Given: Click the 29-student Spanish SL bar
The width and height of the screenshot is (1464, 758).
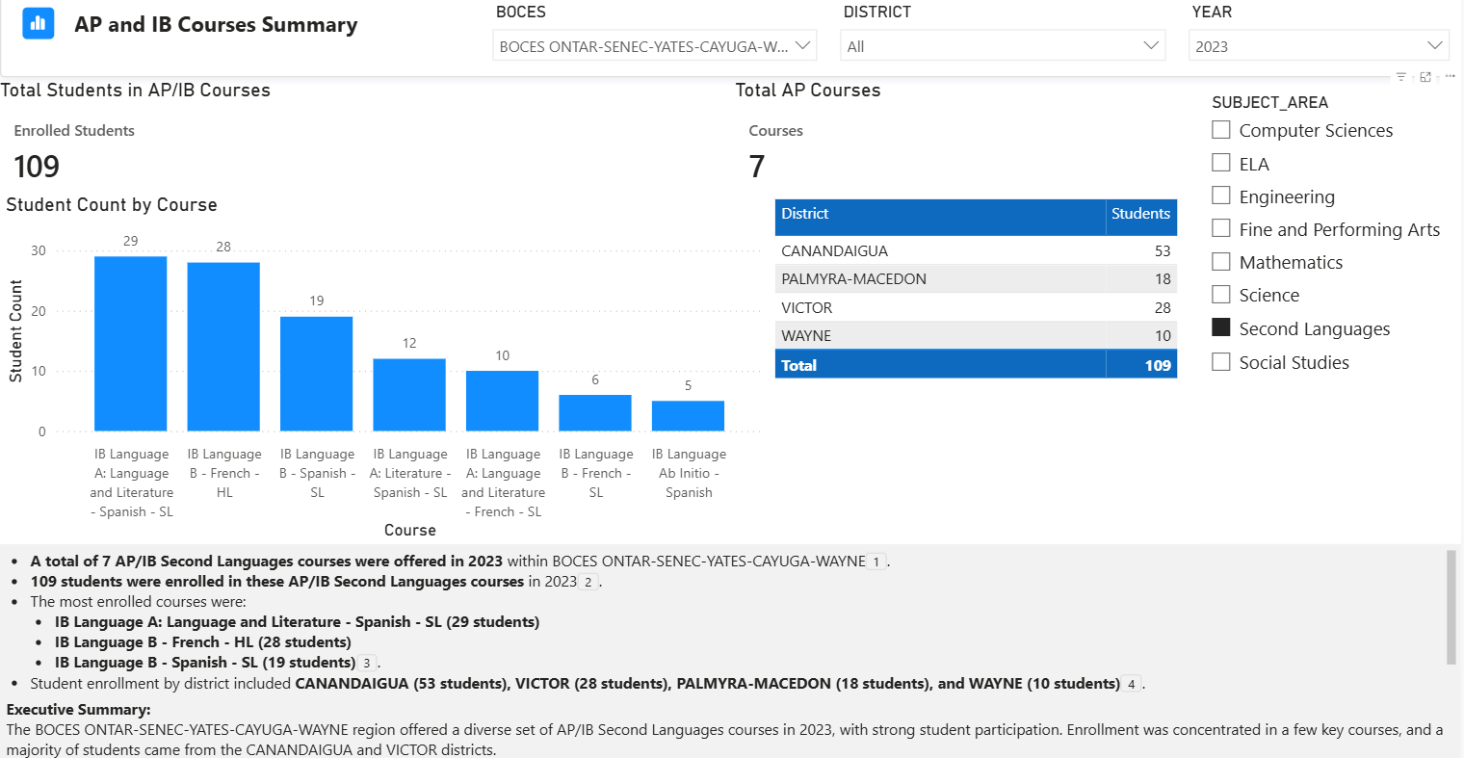Looking at the screenshot, I should (x=130, y=344).
